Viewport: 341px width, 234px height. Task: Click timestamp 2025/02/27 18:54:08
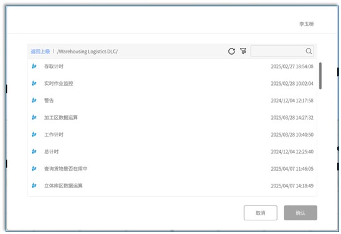coord(292,66)
